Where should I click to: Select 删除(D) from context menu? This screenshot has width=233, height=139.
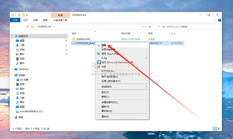tap(105, 106)
